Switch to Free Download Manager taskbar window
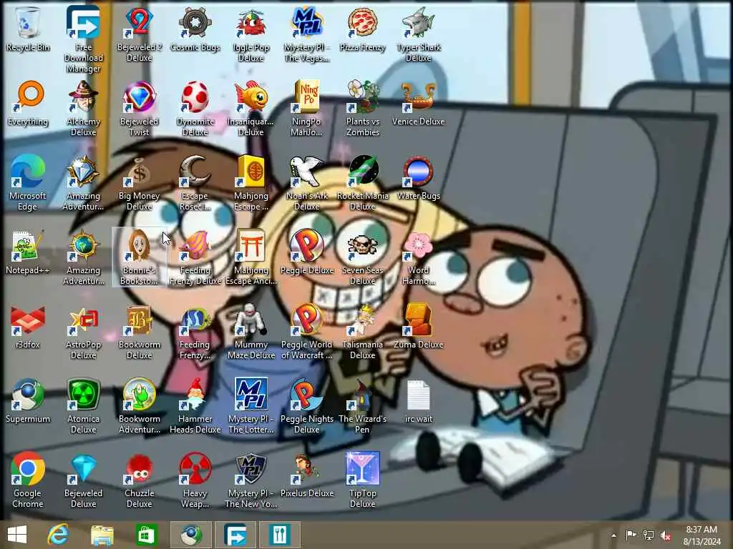 click(x=235, y=535)
